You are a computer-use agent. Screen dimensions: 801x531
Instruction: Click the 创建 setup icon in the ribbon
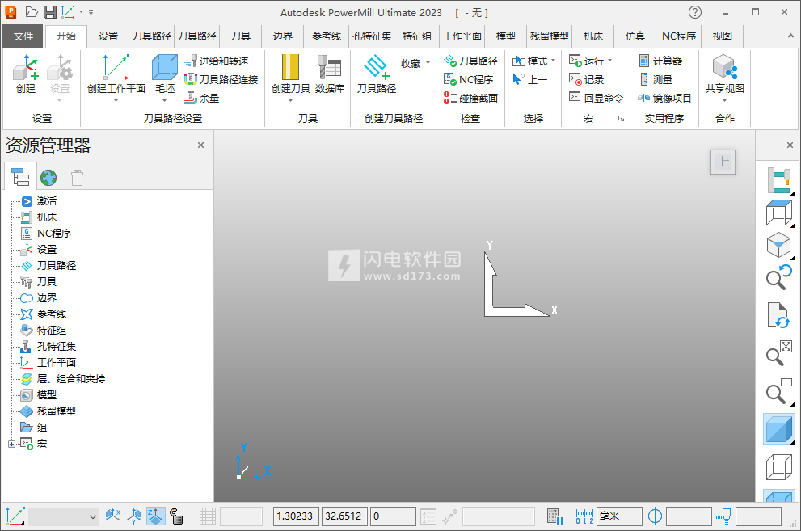[26, 74]
